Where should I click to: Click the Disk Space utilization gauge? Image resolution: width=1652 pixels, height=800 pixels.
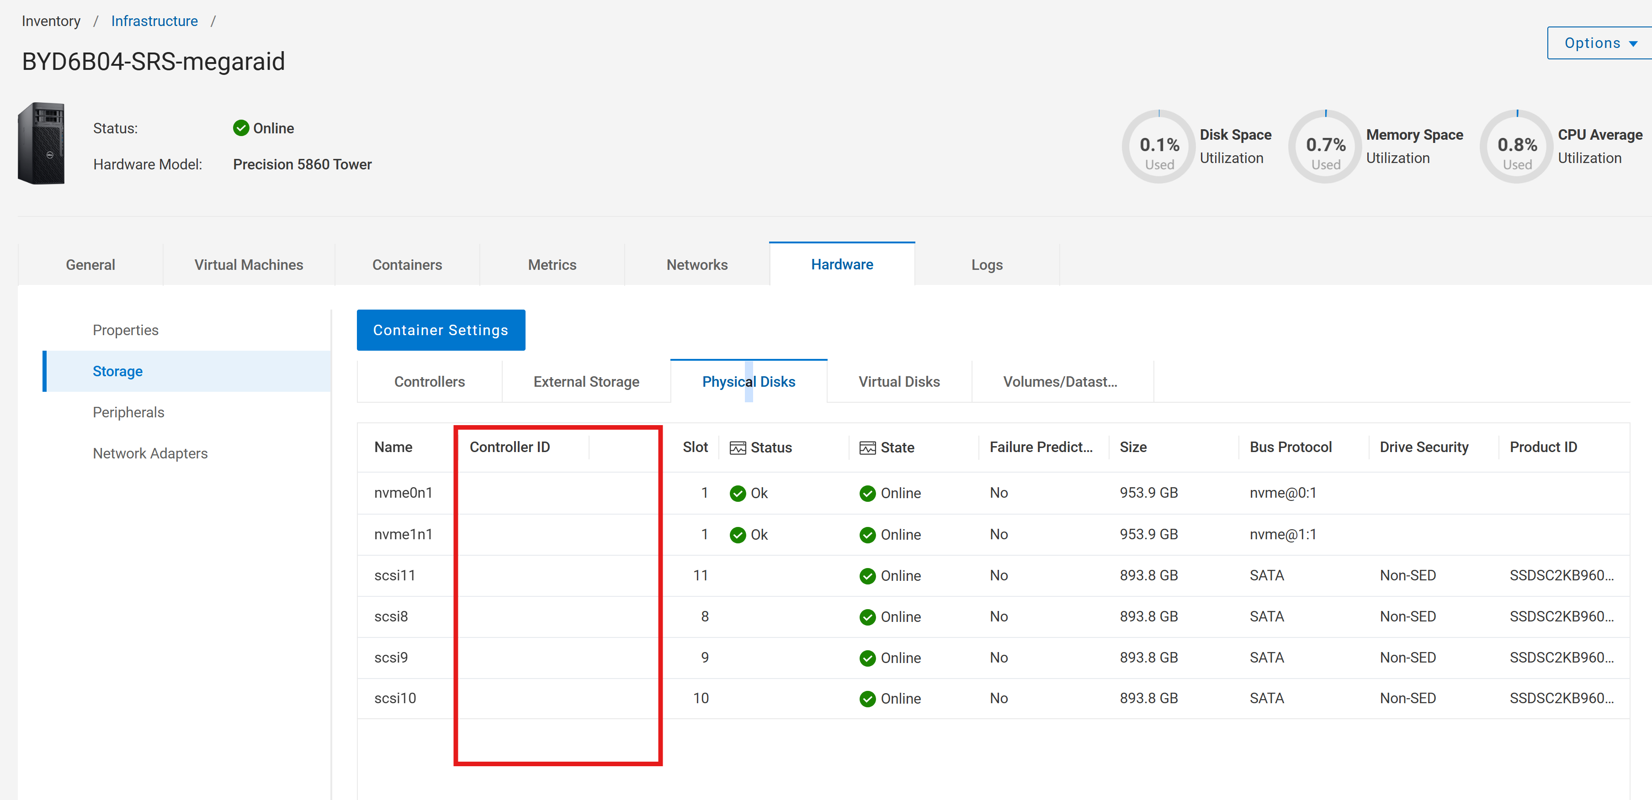pyautogui.click(x=1159, y=147)
